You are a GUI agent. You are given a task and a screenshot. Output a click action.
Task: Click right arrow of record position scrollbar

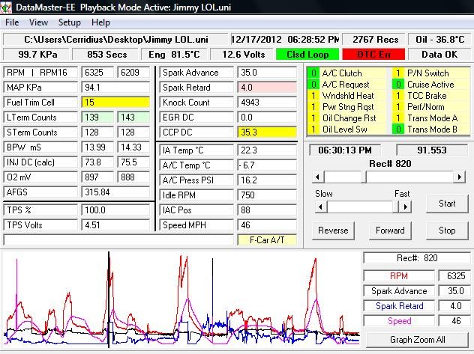(x=459, y=177)
